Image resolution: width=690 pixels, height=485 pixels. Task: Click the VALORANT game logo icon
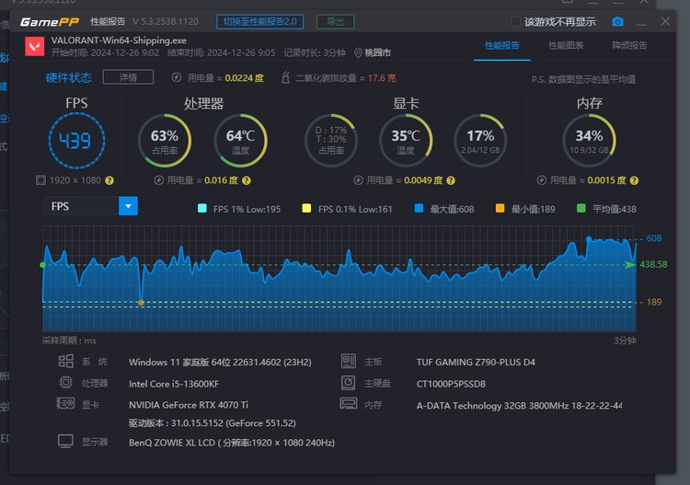click(x=34, y=47)
